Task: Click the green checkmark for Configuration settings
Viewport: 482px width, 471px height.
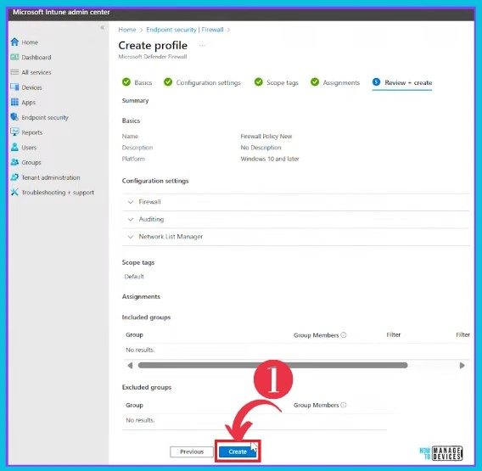Action: 168,82
